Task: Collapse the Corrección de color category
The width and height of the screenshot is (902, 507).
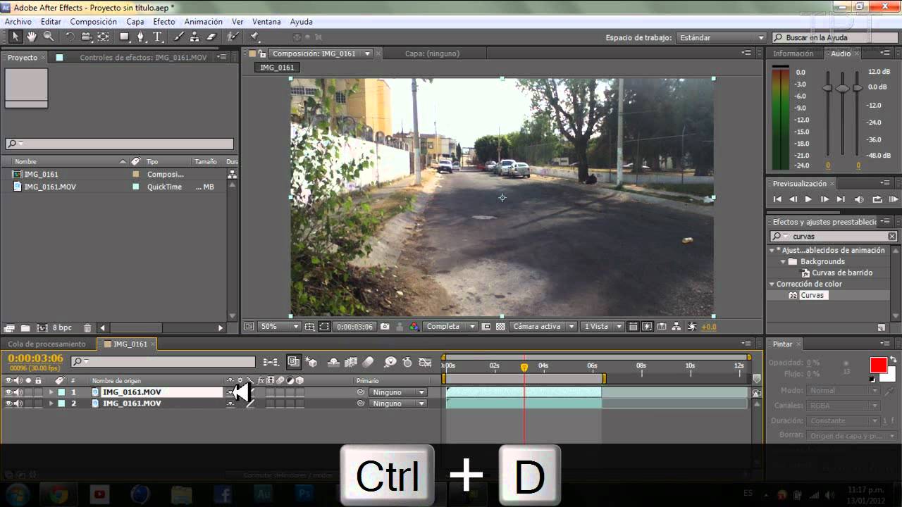Action: (772, 284)
